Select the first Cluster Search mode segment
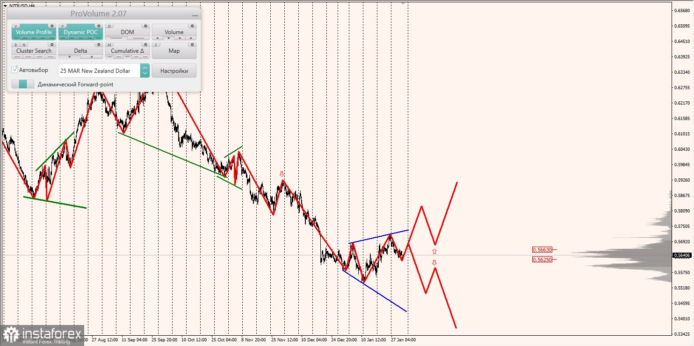Screen dimensions: 694x346 pyautogui.click(x=17, y=57)
